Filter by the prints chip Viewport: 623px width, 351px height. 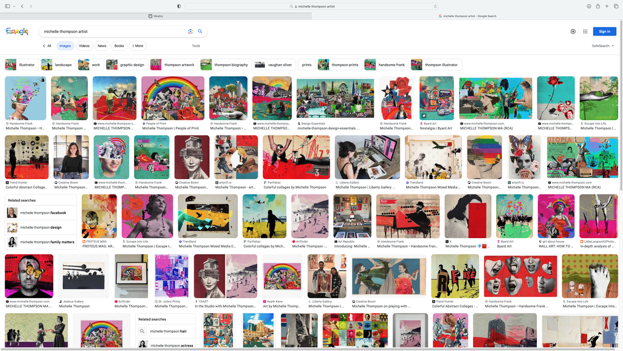307,65
